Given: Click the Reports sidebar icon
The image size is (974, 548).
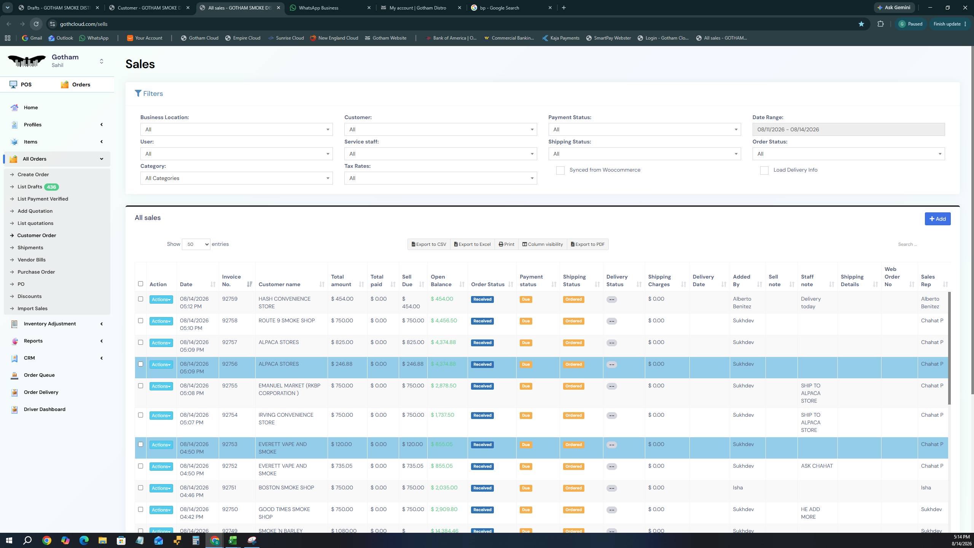Looking at the screenshot, I should tap(14, 341).
